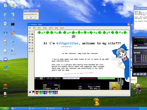The height and width of the screenshot is (110, 147).
Task: Select the Pencil tool in Paint
Action: 29,40
